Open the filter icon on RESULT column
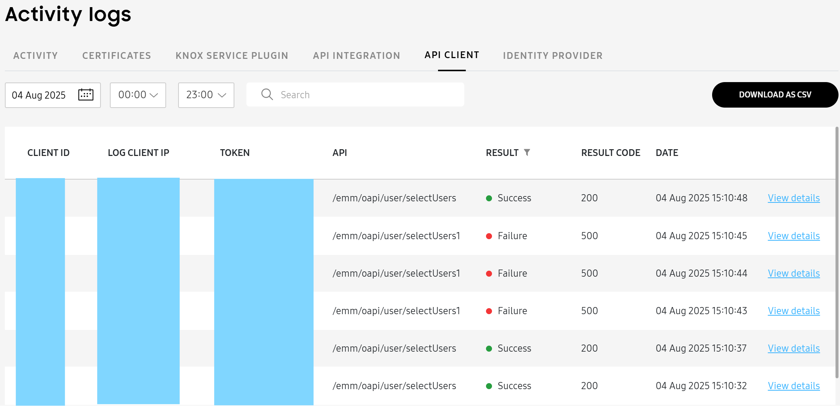840x406 pixels. (x=528, y=152)
